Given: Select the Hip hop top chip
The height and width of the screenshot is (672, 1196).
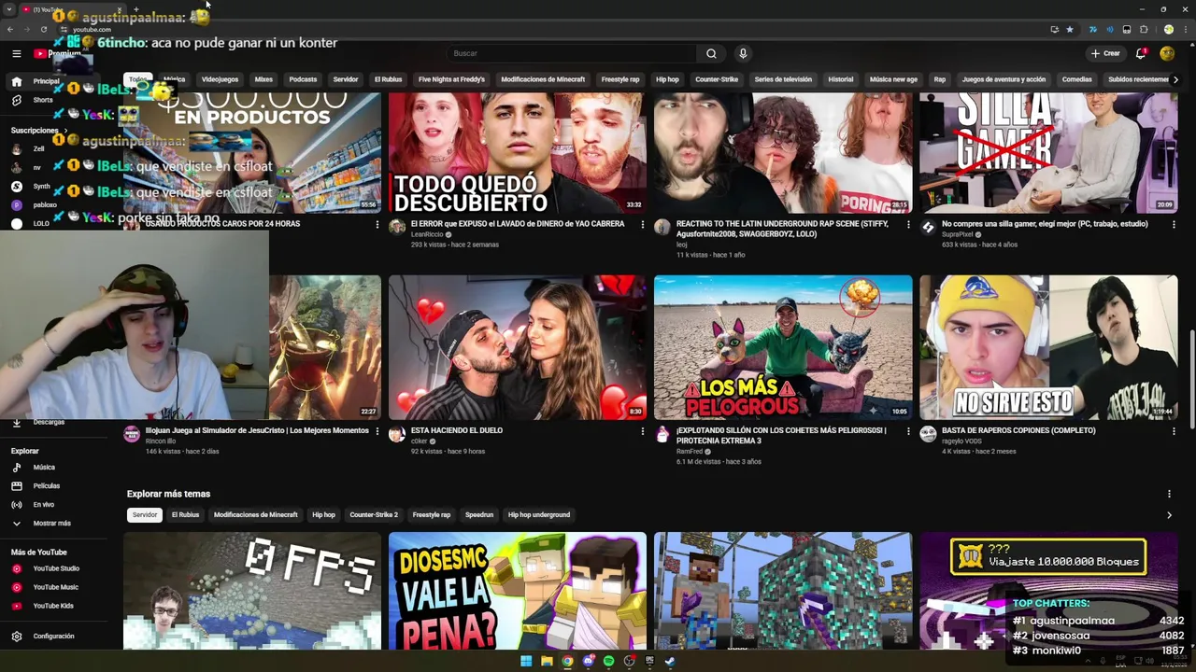Looking at the screenshot, I should click(667, 79).
